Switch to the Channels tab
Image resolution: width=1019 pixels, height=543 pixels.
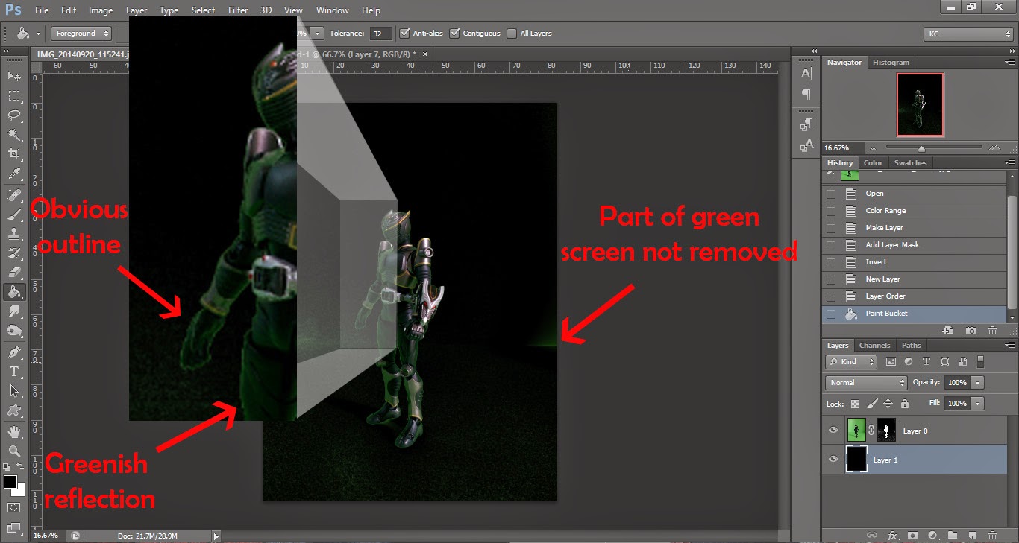tap(874, 345)
